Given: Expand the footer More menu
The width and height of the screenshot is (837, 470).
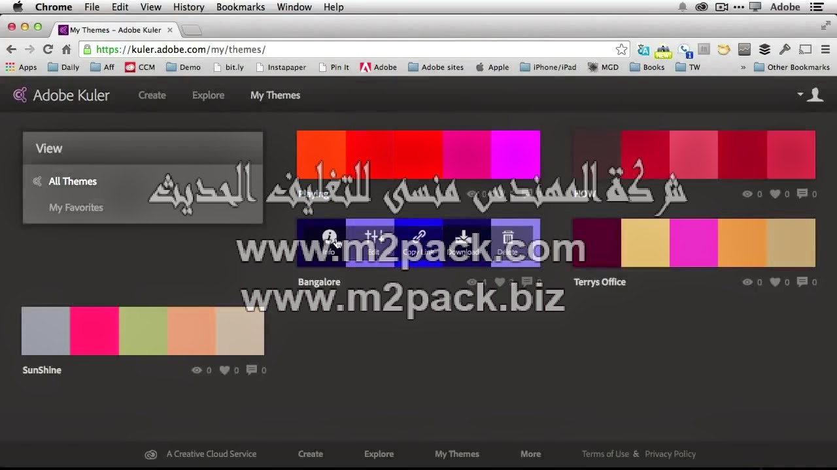Looking at the screenshot, I should point(530,454).
